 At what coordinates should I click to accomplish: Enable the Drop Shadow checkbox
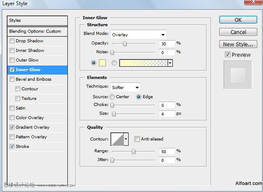coord(12,41)
